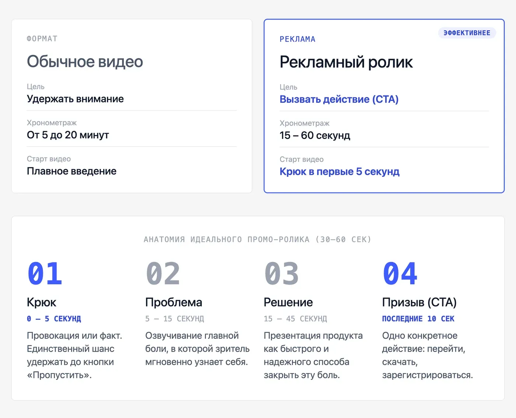Click Крюк в первые 5 секунд text

[x=339, y=171]
